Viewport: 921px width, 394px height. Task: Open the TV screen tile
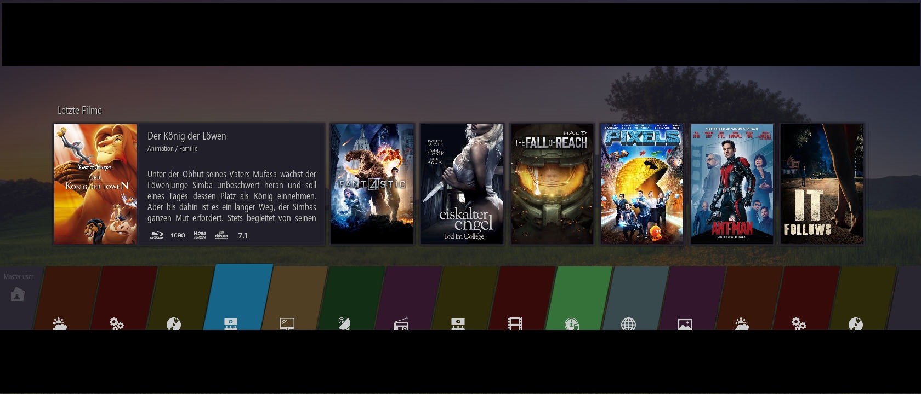pyautogui.click(x=294, y=298)
